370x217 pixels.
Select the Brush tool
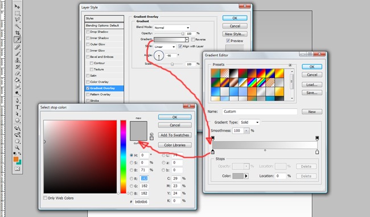[x=17, y=54]
